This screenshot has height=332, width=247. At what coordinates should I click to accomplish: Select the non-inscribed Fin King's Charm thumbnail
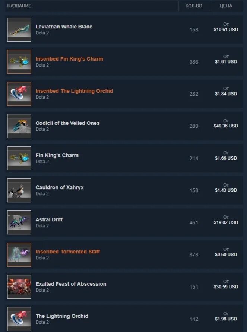click(19, 158)
